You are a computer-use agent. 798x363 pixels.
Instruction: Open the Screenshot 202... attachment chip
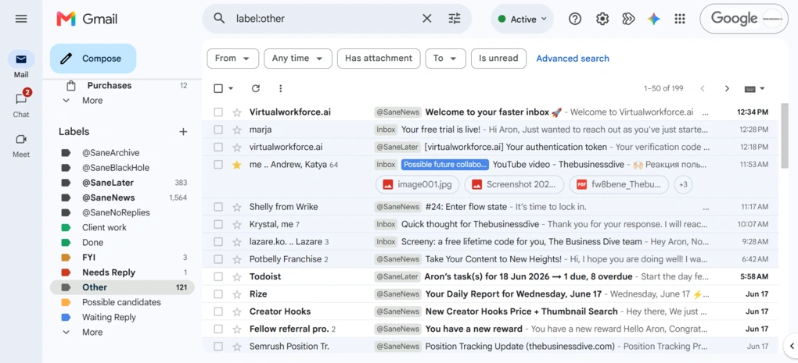click(x=514, y=184)
